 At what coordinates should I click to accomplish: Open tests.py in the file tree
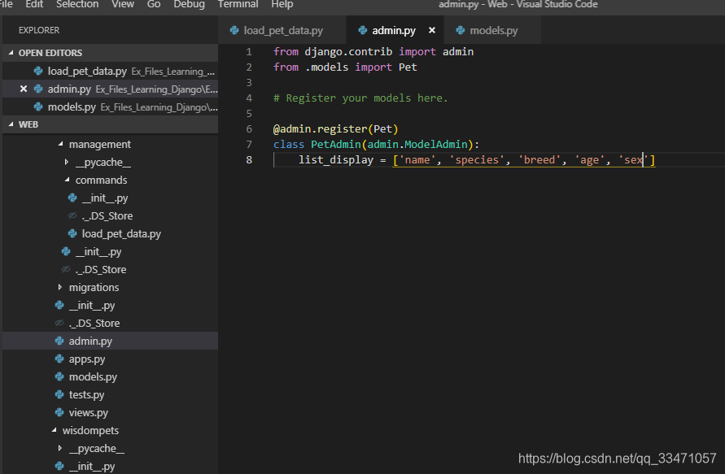tap(110, 394)
